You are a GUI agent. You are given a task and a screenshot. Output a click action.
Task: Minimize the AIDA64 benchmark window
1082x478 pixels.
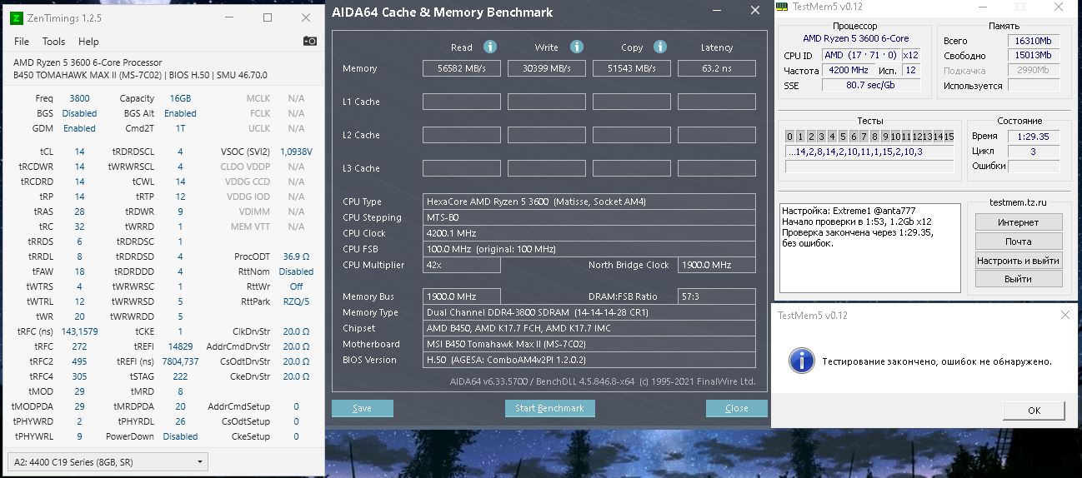718,11
